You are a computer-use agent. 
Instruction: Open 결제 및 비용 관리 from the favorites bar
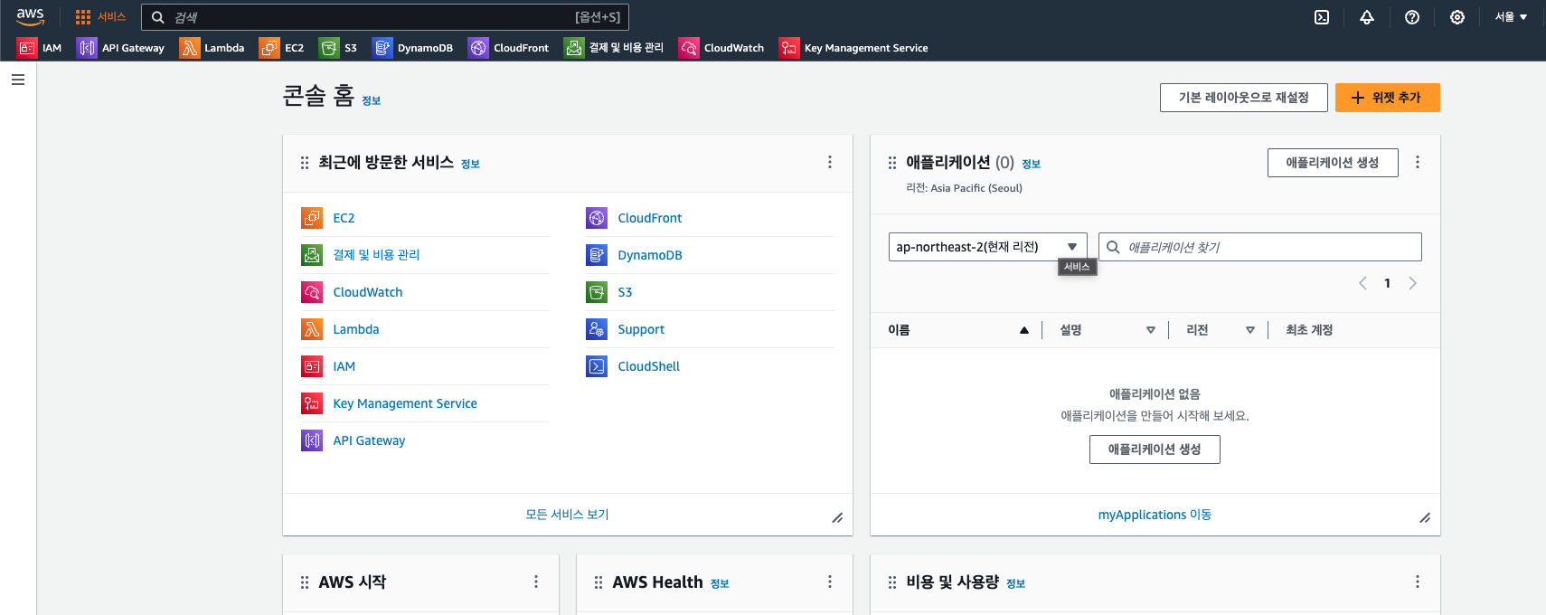[x=614, y=48]
